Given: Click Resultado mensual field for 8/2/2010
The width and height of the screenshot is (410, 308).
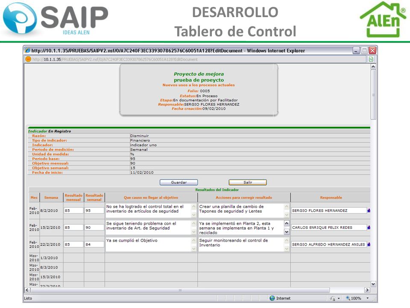Looking at the screenshot, I should point(73,210).
